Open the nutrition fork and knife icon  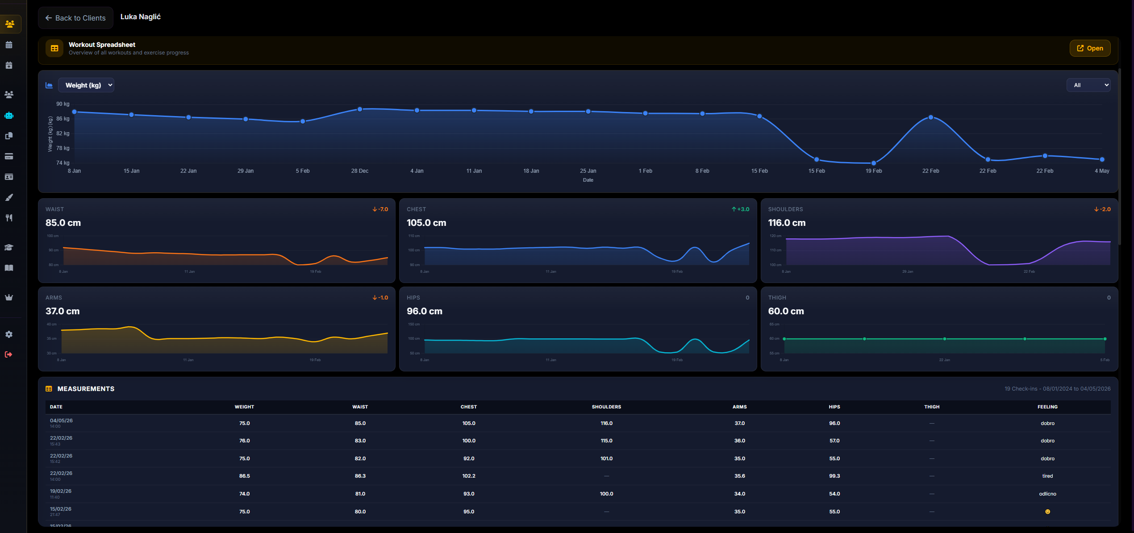click(x=9, y=218)
